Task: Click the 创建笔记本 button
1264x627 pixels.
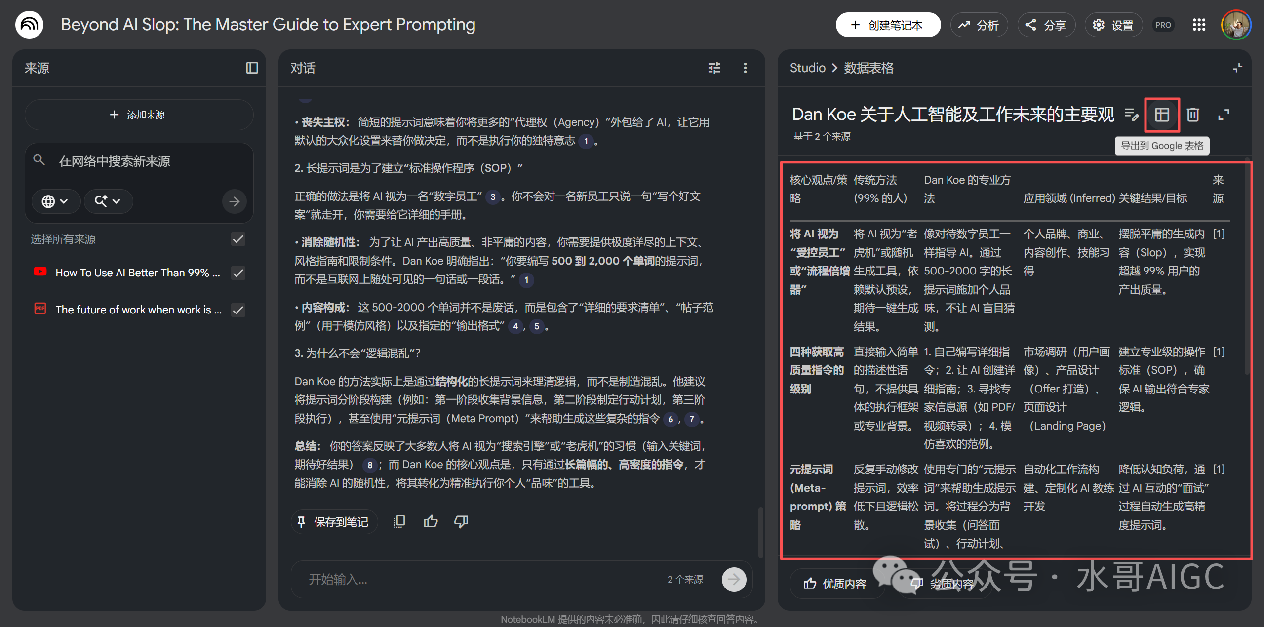Action: tap(887, 25)
